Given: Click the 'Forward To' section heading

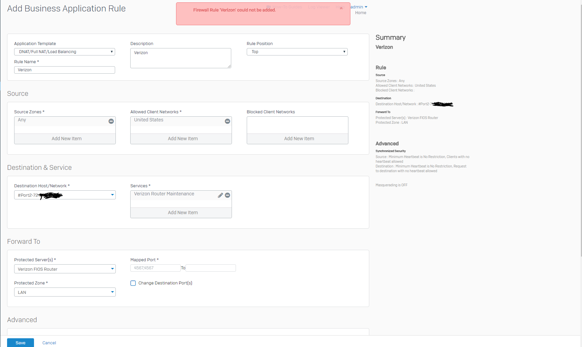Looking at the screenshot, I should (24, 241).
